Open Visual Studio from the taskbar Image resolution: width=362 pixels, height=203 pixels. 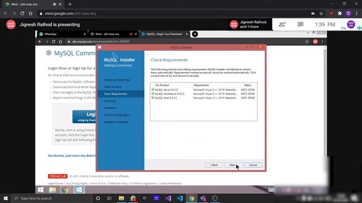click(x=168, y=198)
